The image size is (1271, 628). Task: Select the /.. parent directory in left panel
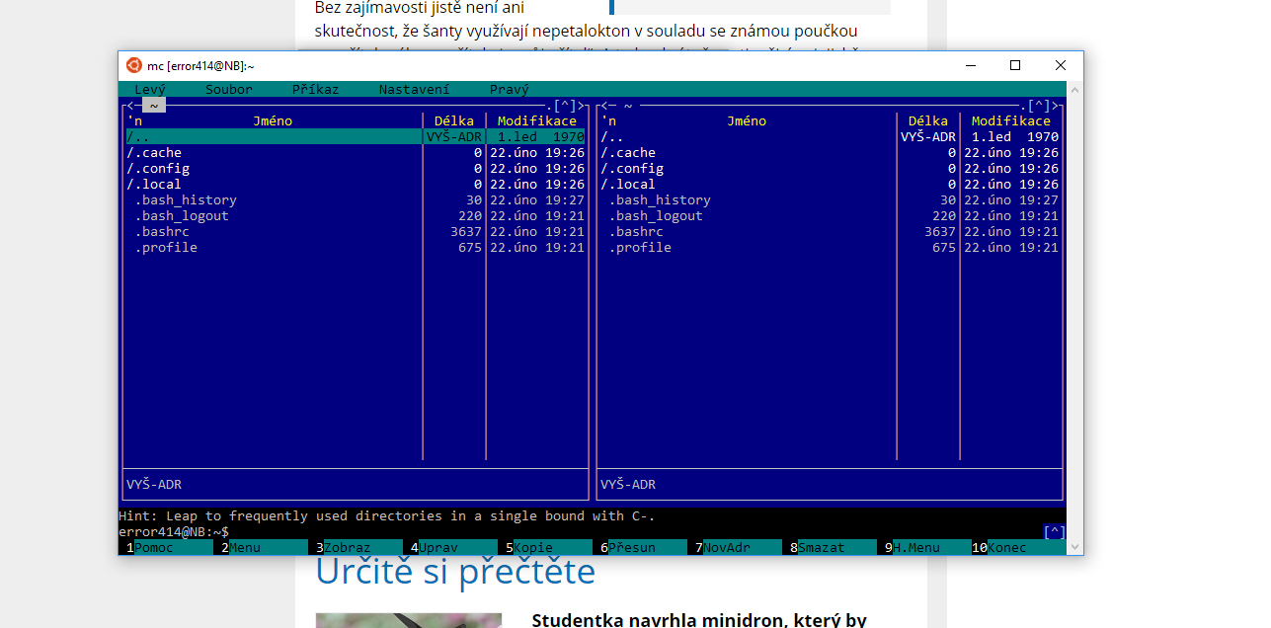356,136
